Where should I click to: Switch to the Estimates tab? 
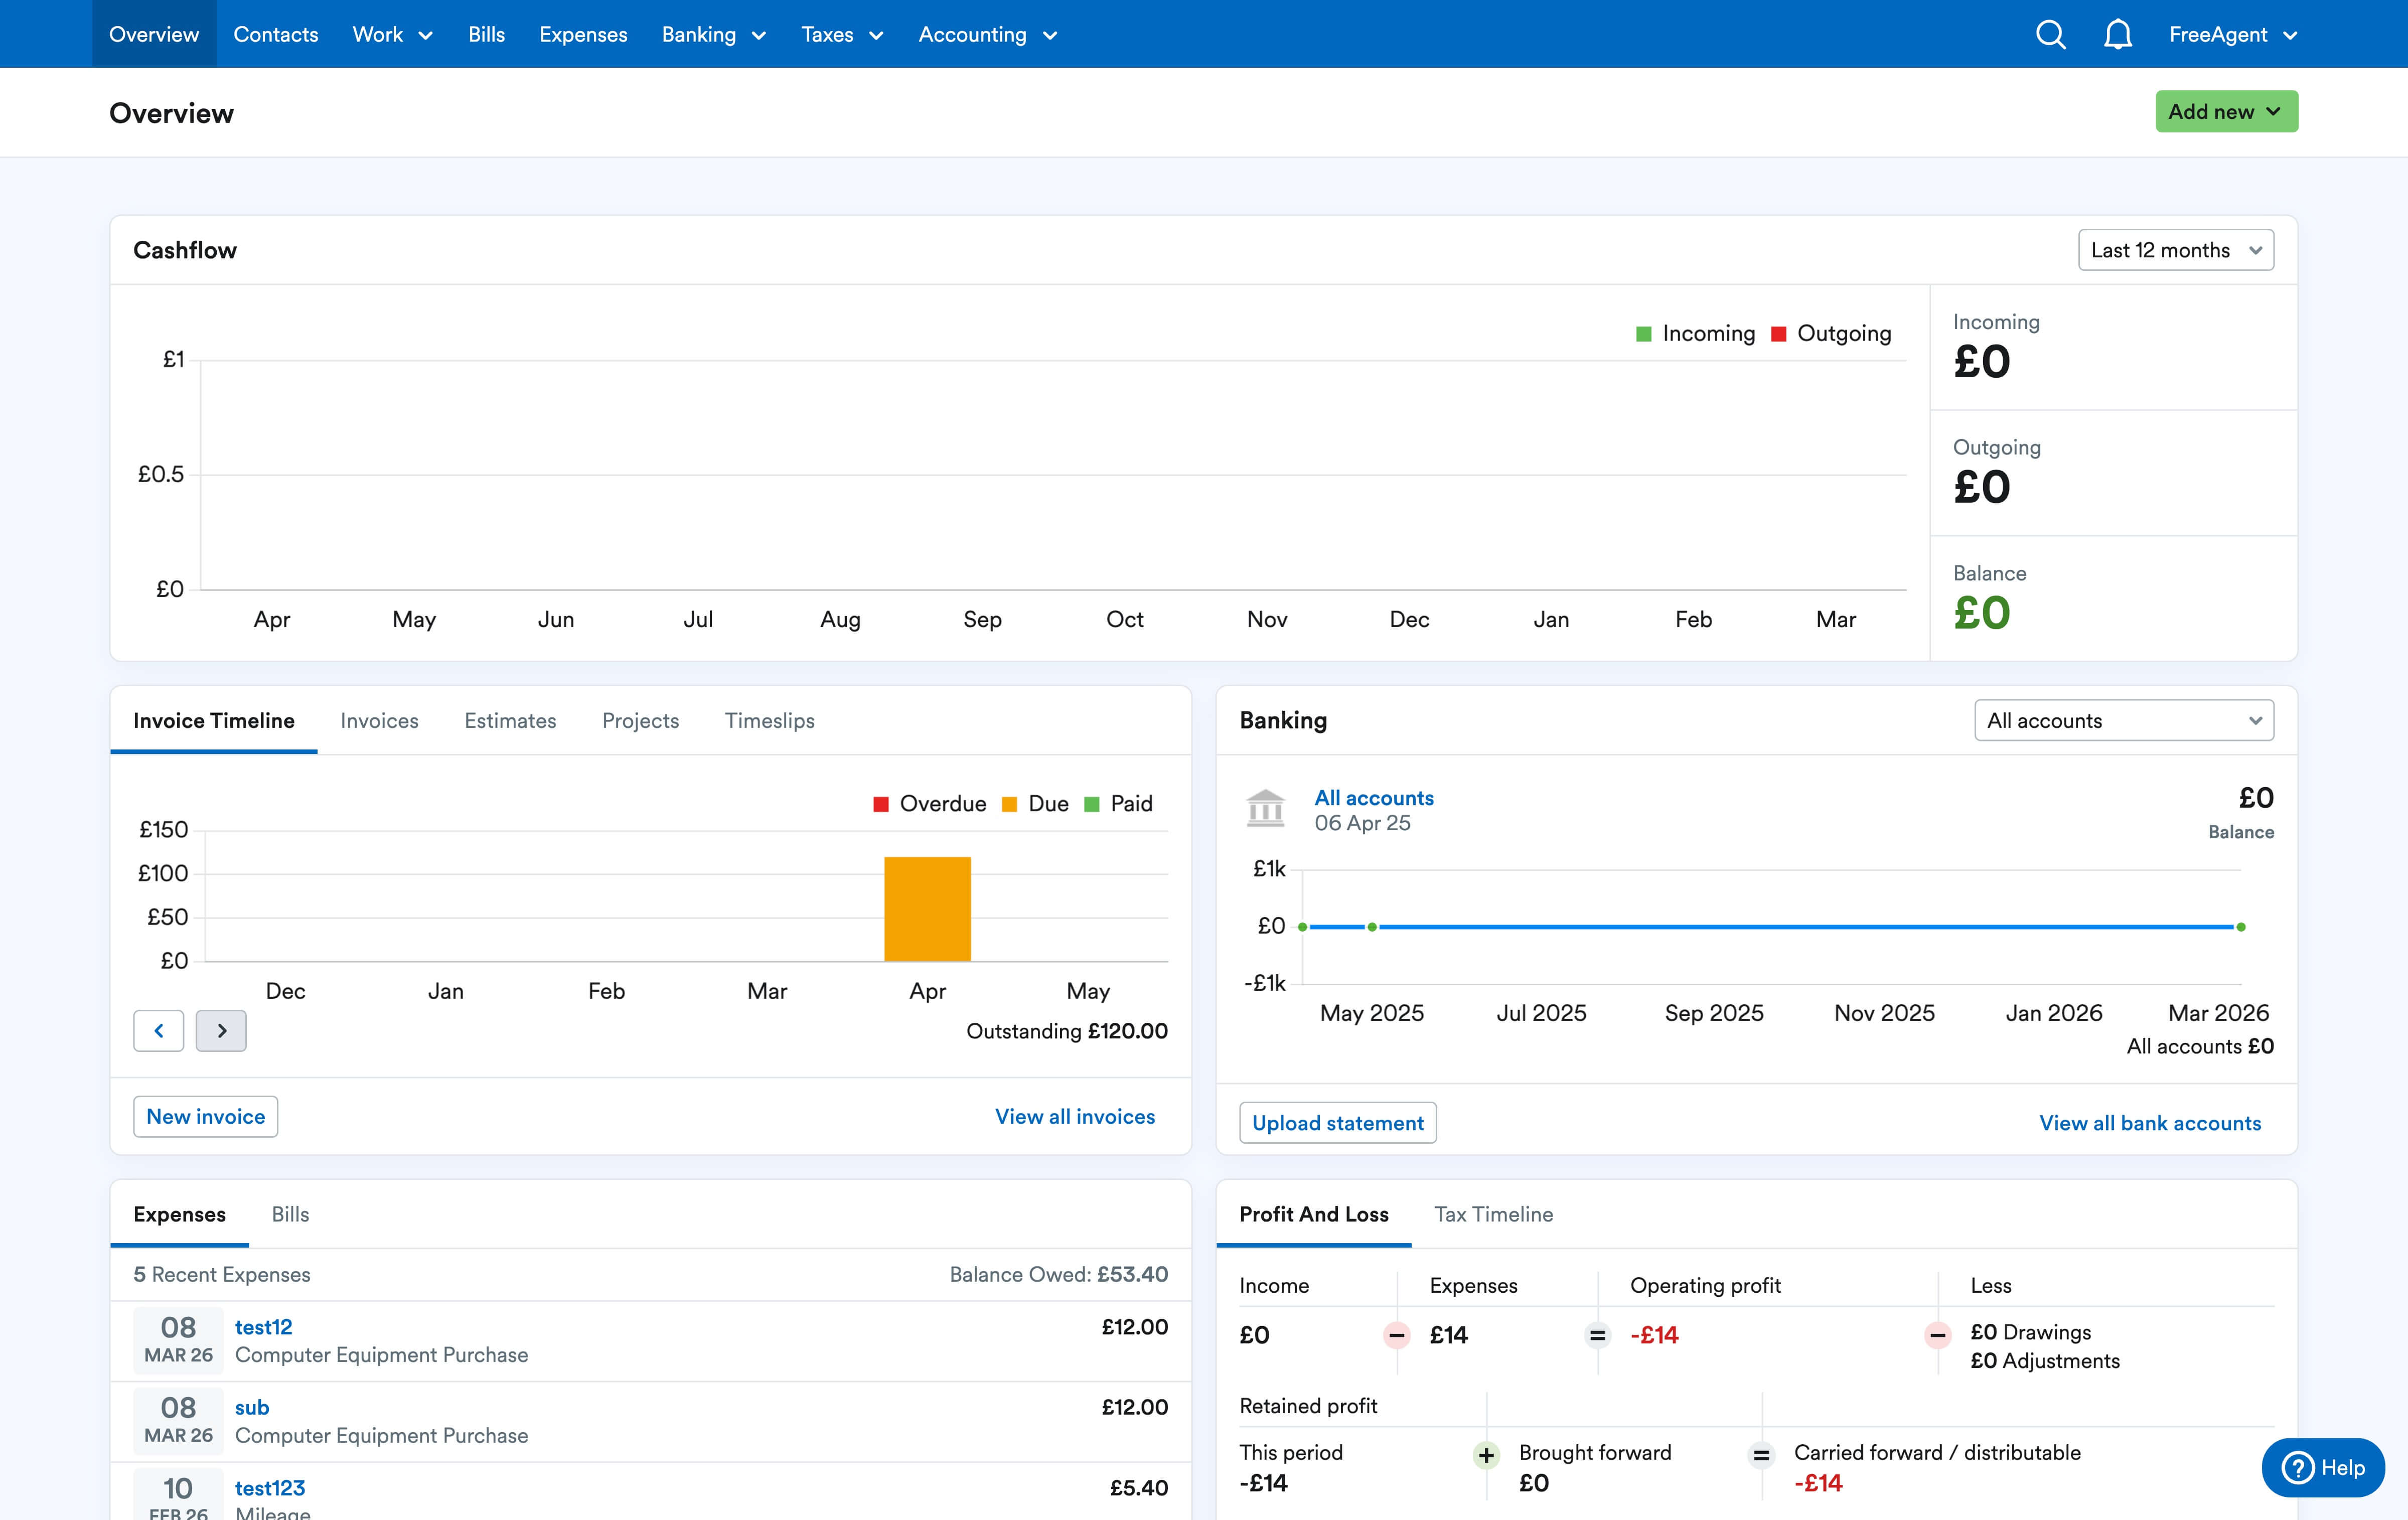pos(510,720)
